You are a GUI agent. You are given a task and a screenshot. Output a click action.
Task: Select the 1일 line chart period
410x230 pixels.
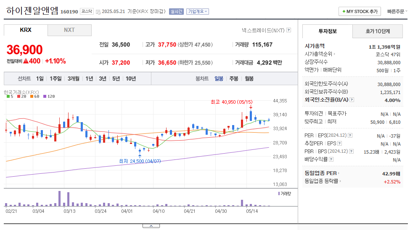pos(40,78)
